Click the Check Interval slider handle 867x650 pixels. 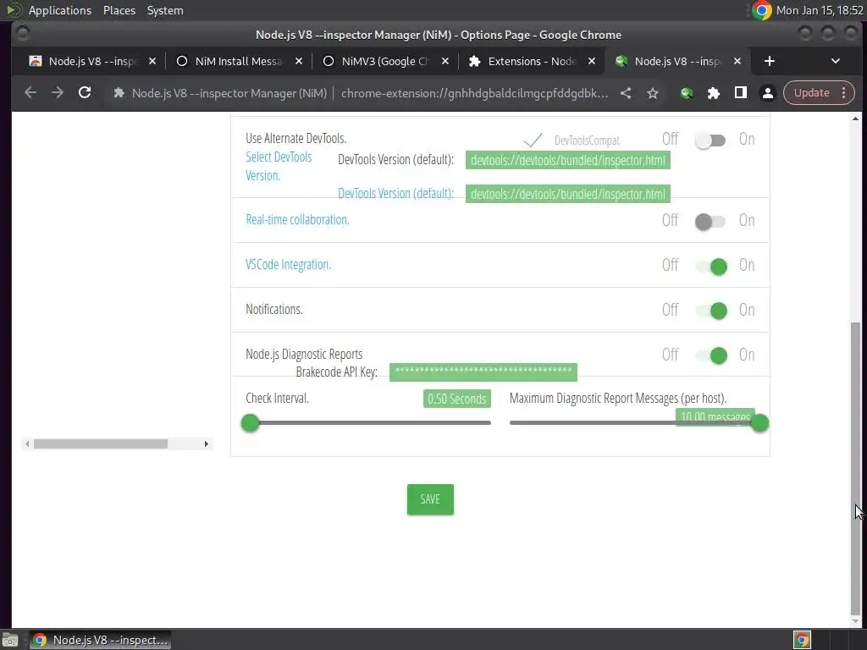pyautogui.click(x=250, y=423)
